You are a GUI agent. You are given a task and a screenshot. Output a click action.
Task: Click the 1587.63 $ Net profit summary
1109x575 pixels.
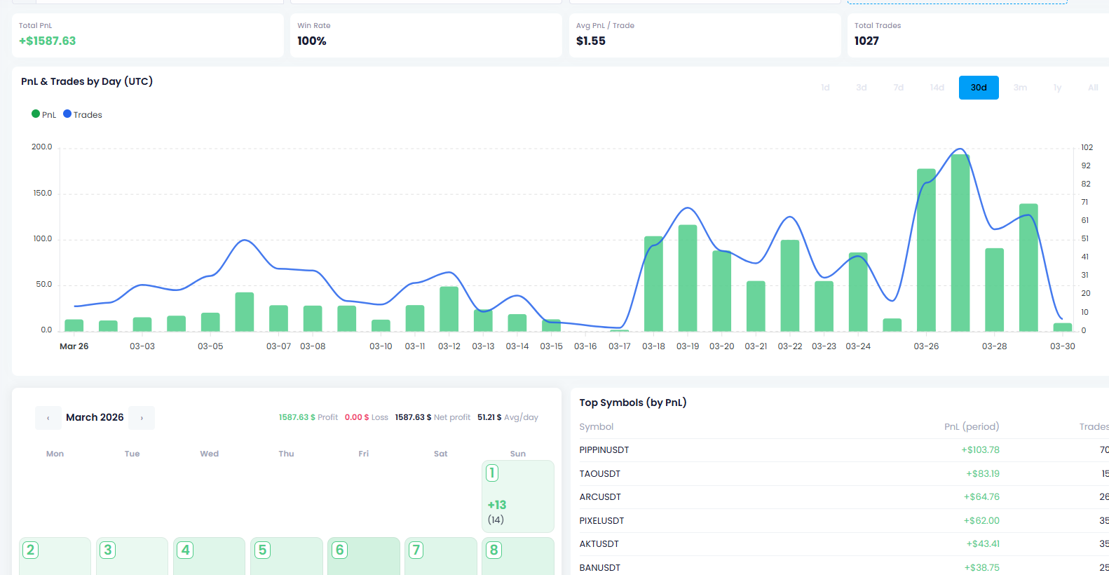pyautogui.click(x=433, y=417)
